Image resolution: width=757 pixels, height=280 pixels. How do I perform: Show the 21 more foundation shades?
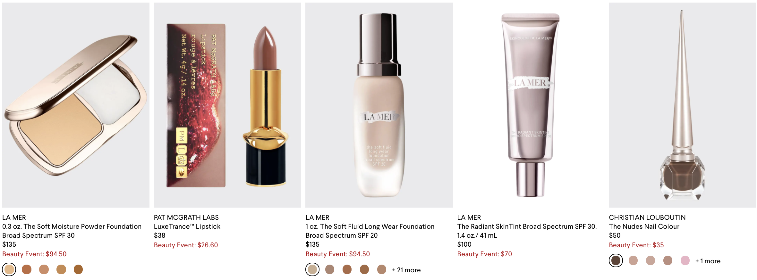click(406, 270)
